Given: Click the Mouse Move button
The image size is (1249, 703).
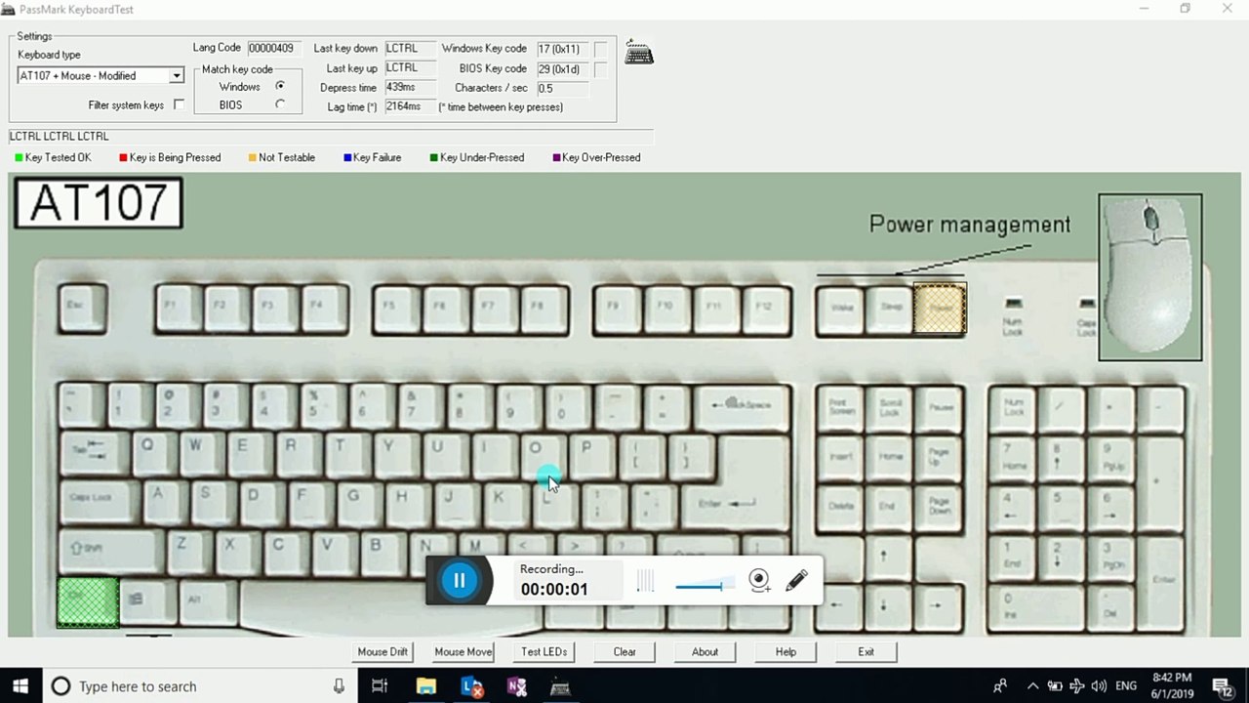Looking at the screenshot, I should 463,651.
